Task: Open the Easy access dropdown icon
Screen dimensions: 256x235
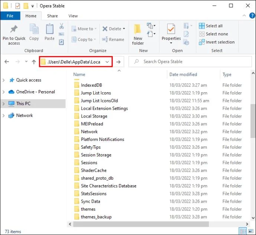Action: click(x=151, y=34)
